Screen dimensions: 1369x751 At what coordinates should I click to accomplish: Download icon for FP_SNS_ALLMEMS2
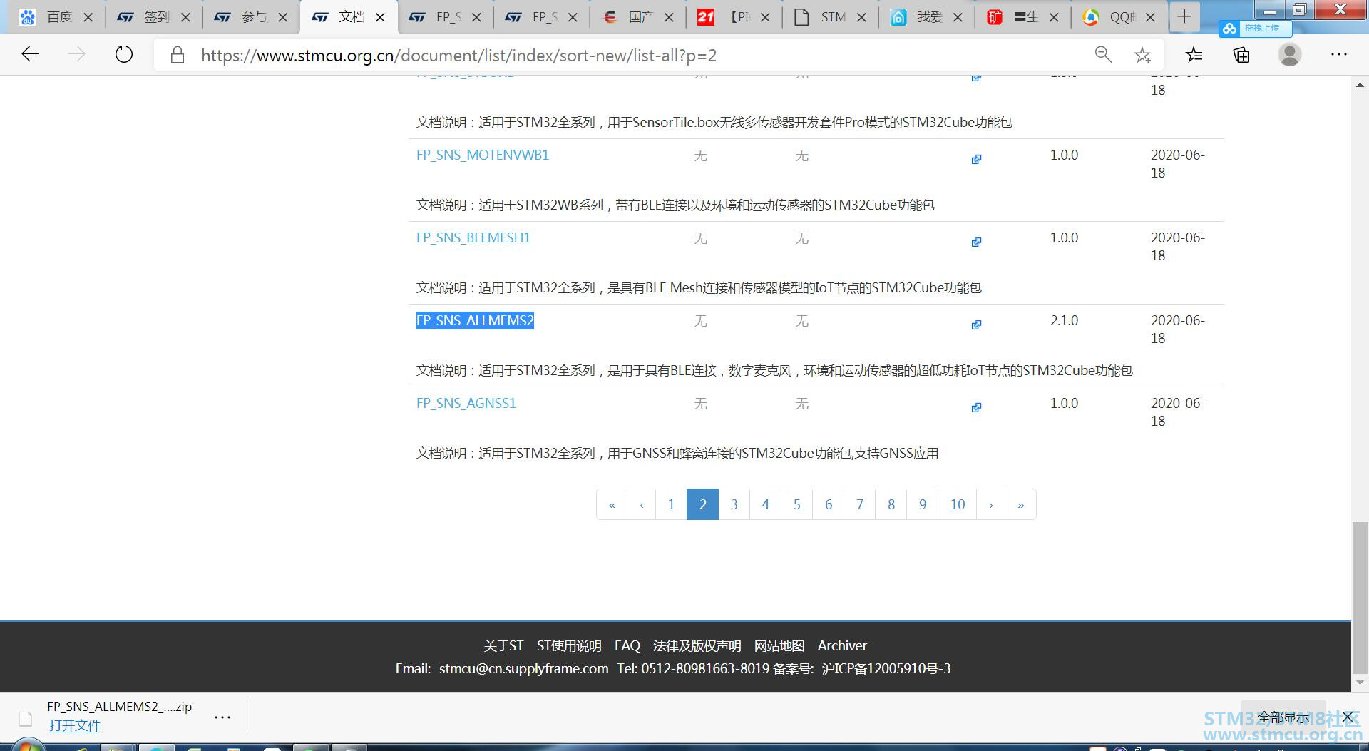tap(976, 325)
